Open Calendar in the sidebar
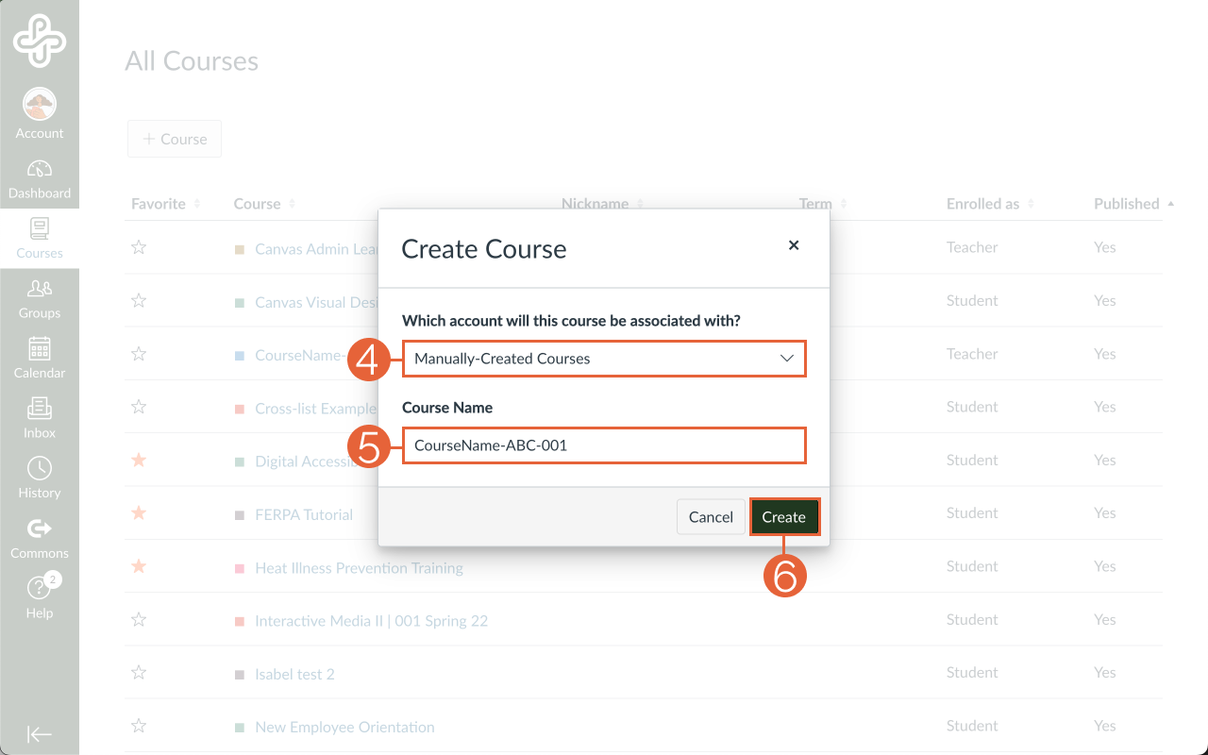 click(40, 358)
